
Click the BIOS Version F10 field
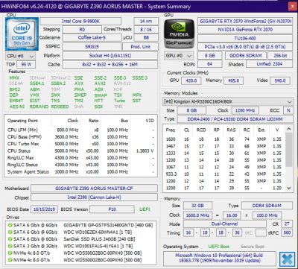coord(112,209)
